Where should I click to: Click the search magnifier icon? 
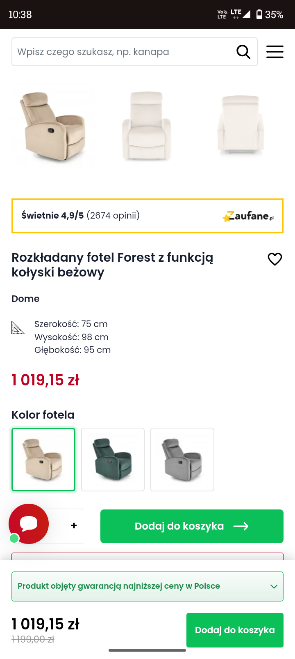(243, 52)
